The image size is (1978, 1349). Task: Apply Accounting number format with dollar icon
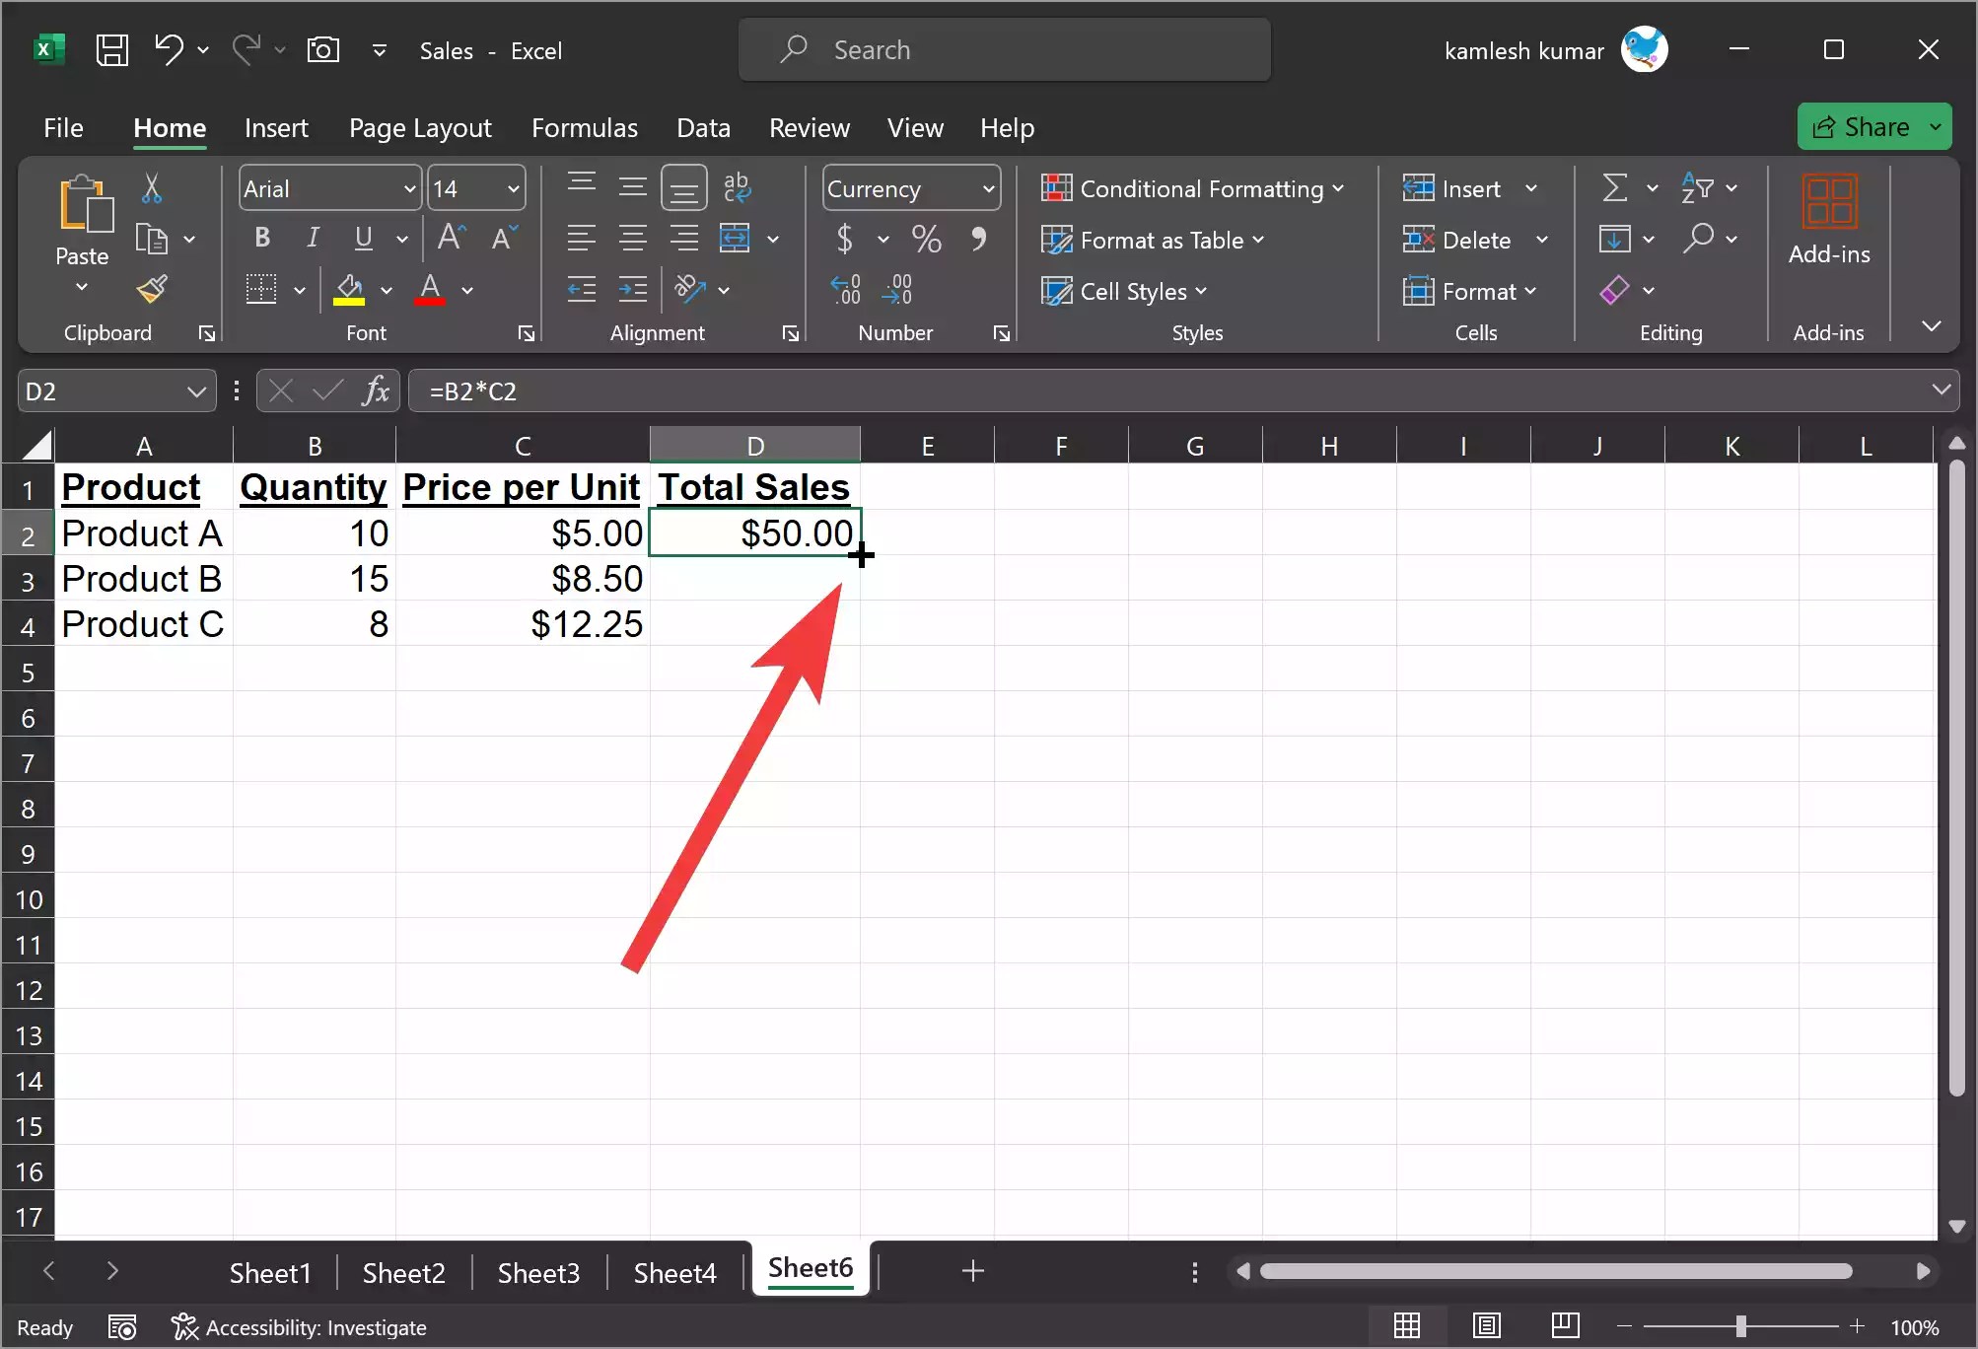coord(845,239)
